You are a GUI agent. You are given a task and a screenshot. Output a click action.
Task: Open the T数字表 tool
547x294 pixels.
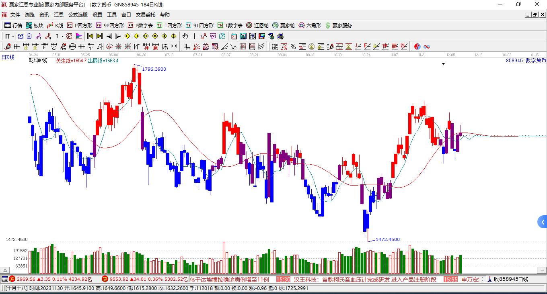point(230,25)
